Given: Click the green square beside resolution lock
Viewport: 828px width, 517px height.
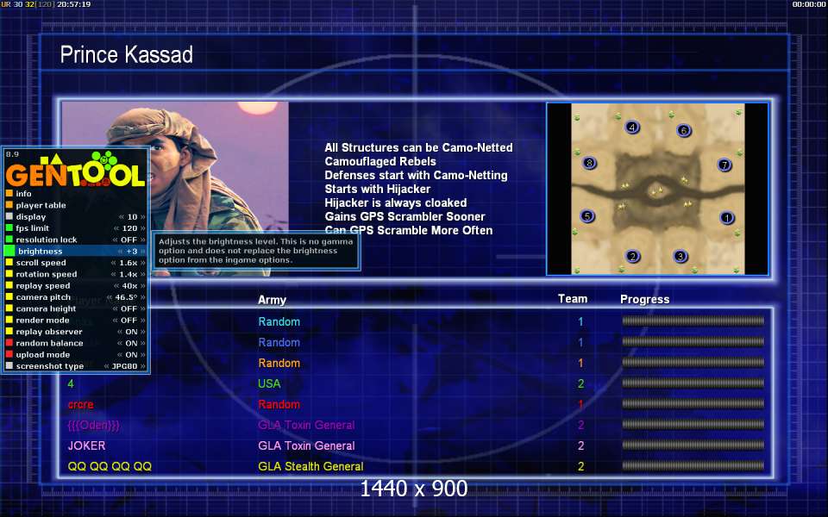Looking at the screenshot, I should (x=9, y=240).
